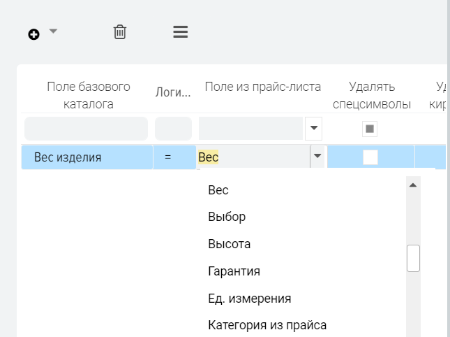This screenshot has height=337, width=450.
Task: Collapse the dropdown arrow beside the Вес field
Action: click(x=317, y=157)
